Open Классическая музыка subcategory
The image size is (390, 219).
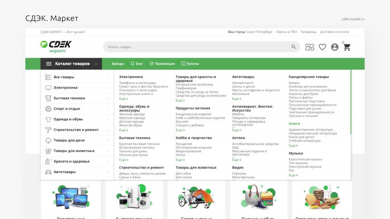click(305, 159)
